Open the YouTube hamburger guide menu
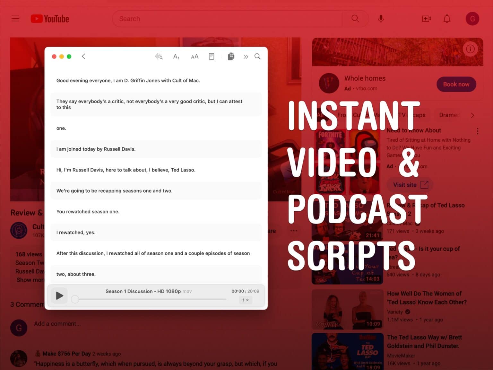This screenshot has height=370, width=493. click(15, 19)
